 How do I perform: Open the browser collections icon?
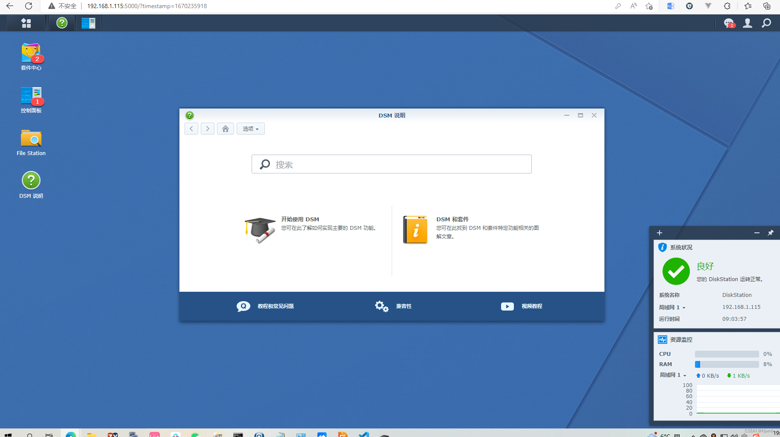tap(767, 6)
